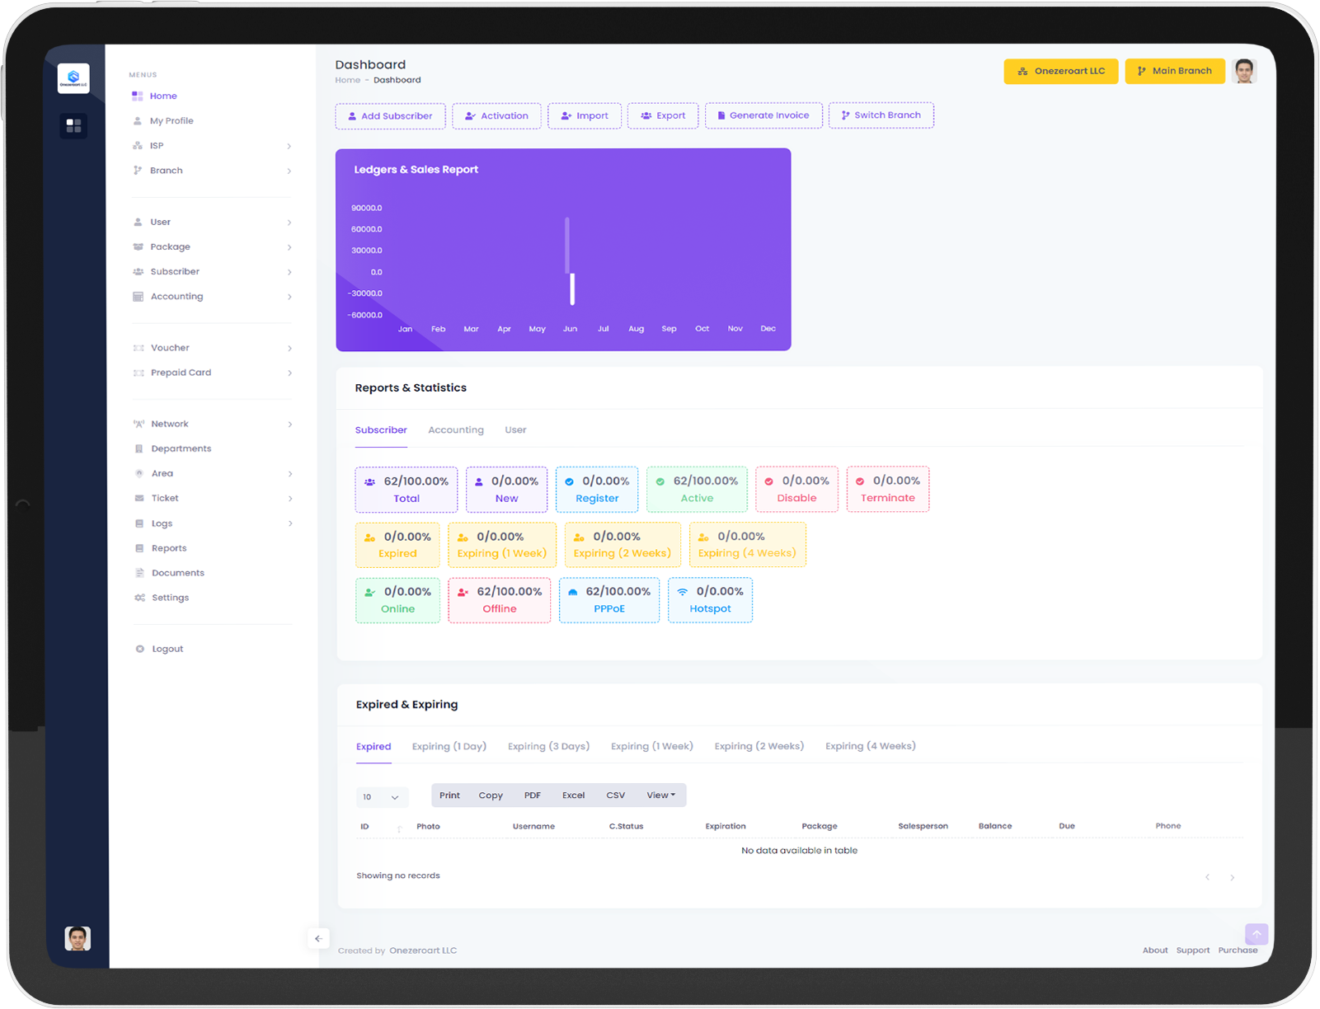The height and width of the screenshot is (1009, 1320).
Task: Click the dashboard grid icon in the dark sidebar
Action: point(73,125)
